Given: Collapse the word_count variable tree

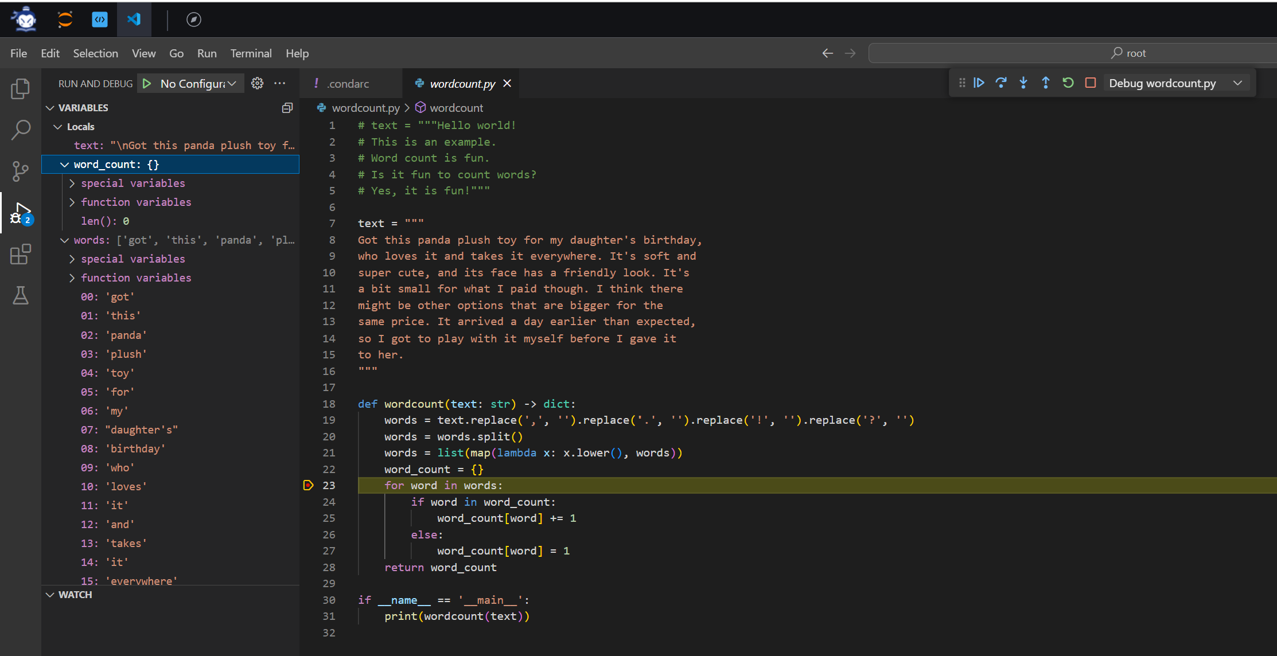Looking at the screenshot, I should 64,165.
